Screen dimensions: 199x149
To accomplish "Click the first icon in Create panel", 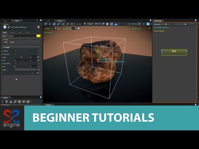I will pos(2,101).
